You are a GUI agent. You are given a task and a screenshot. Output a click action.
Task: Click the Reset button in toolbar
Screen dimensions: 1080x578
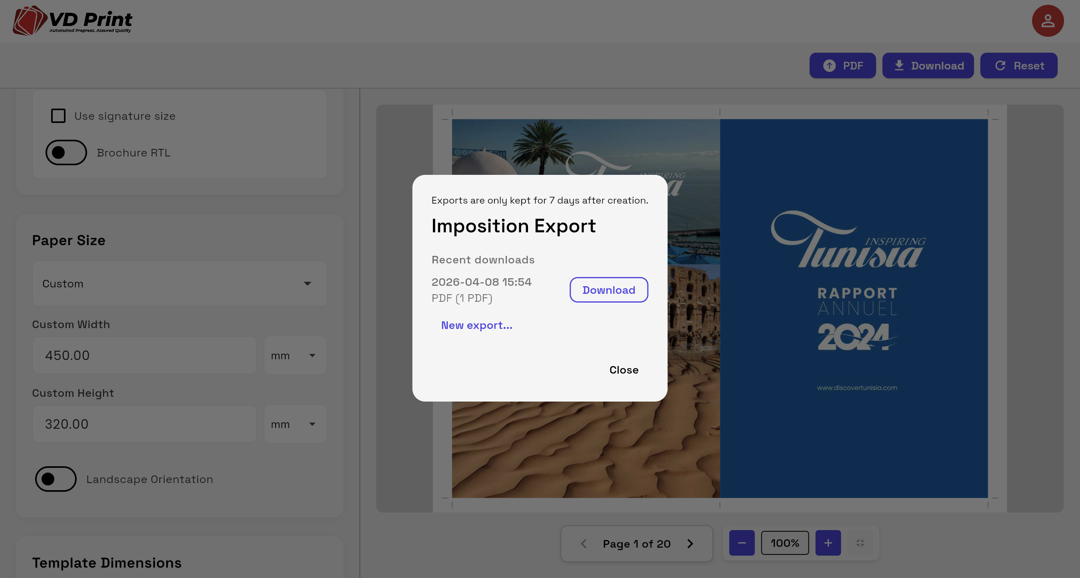click(1018, 65)
